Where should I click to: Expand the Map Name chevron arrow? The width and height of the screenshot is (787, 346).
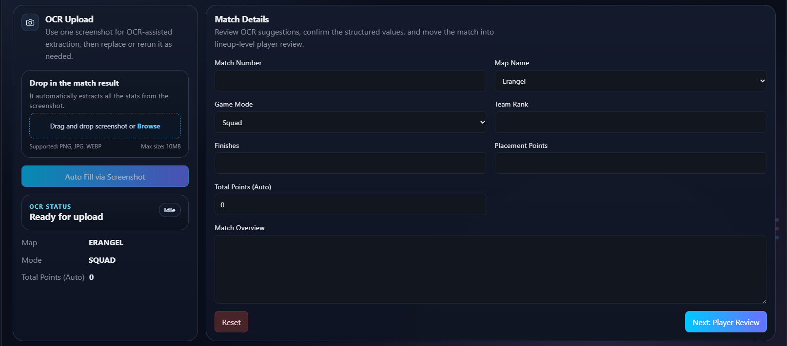762,81
